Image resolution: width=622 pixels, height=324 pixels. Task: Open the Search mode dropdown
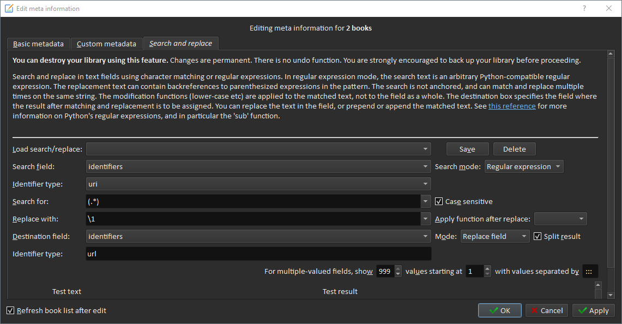click(x=523, y=166)
